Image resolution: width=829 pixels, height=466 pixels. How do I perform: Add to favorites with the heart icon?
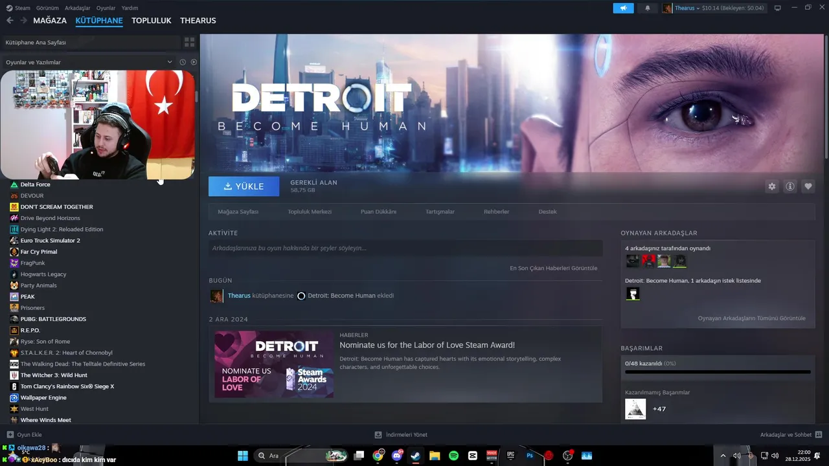click(x=808, y=186)
